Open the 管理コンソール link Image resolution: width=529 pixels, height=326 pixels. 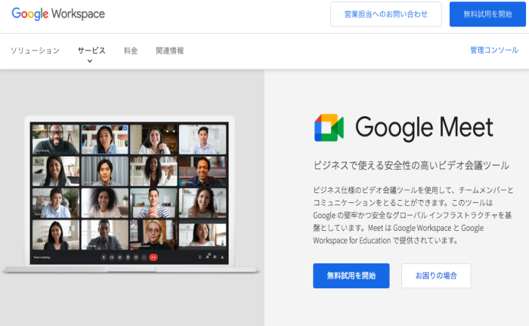tap(494, 50)
